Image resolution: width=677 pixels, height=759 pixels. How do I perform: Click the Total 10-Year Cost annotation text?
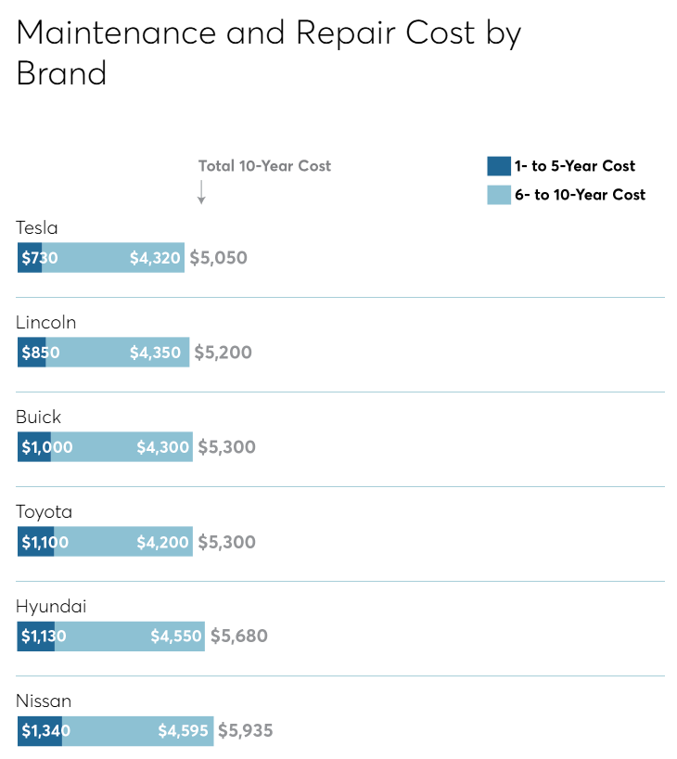click(264, 166)
